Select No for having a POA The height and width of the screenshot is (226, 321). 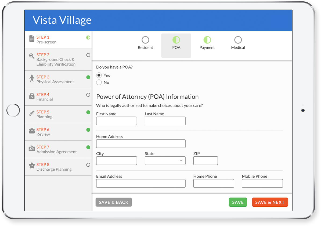99,82
